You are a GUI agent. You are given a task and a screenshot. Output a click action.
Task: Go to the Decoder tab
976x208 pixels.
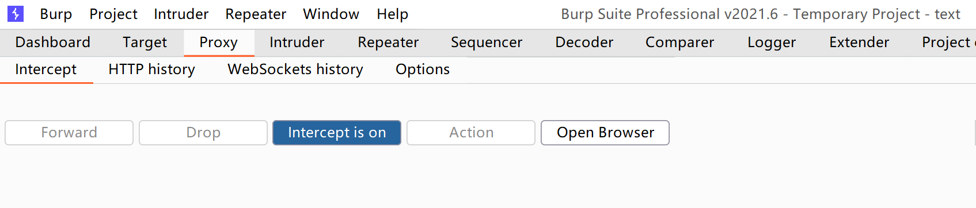584,43
